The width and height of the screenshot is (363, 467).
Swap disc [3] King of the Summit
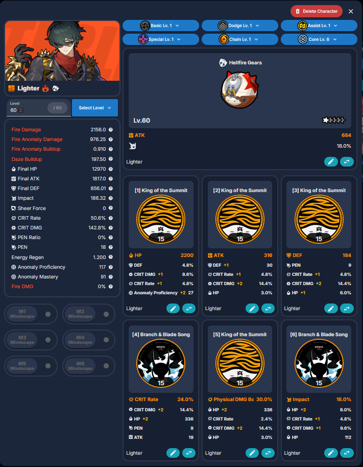tap(347, 309)
